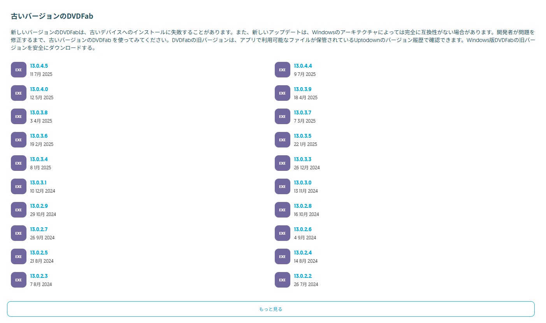Click the EXE icon beside version 13.0.4.5
546x323 pixels.
point(19,70)
